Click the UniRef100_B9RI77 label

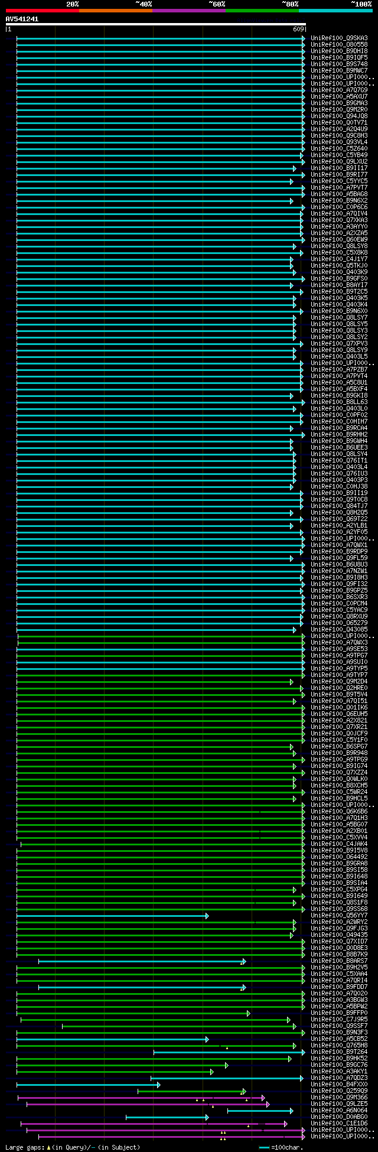pos(339,174)
